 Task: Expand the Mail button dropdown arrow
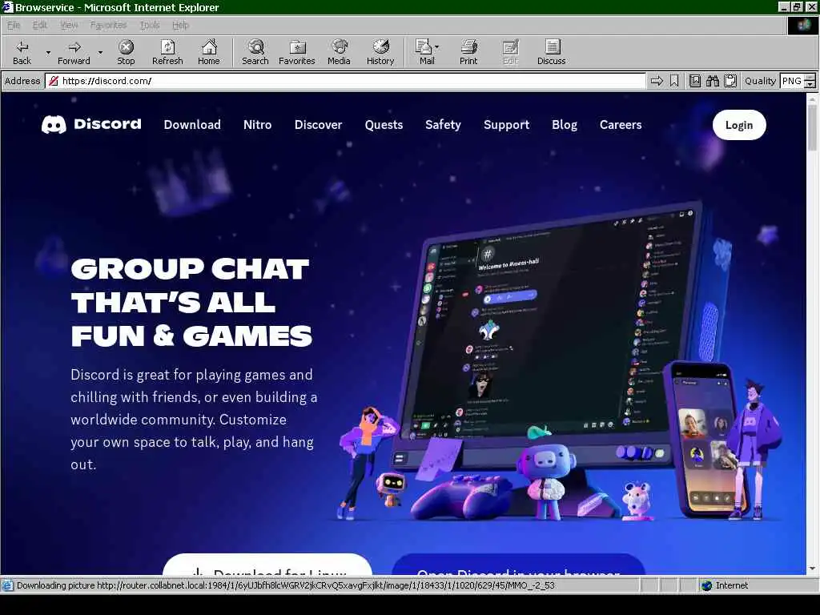click(436, 46)
